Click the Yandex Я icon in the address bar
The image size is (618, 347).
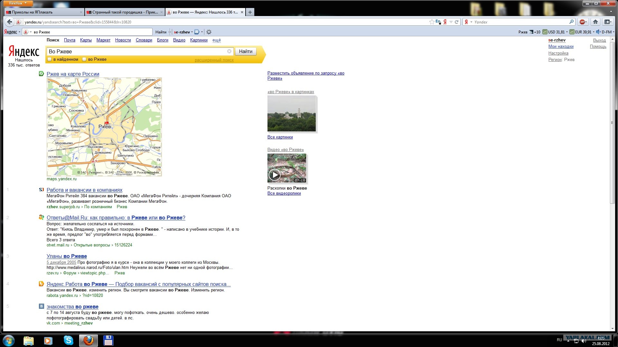[x=445, y=22]
